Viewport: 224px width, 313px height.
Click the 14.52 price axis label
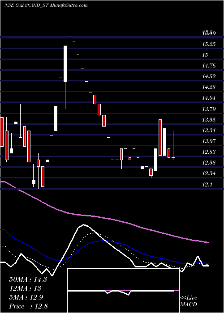209,76
